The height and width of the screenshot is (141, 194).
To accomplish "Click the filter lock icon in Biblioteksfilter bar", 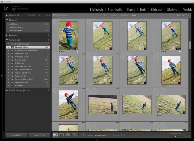I will (x=189, y=15).
